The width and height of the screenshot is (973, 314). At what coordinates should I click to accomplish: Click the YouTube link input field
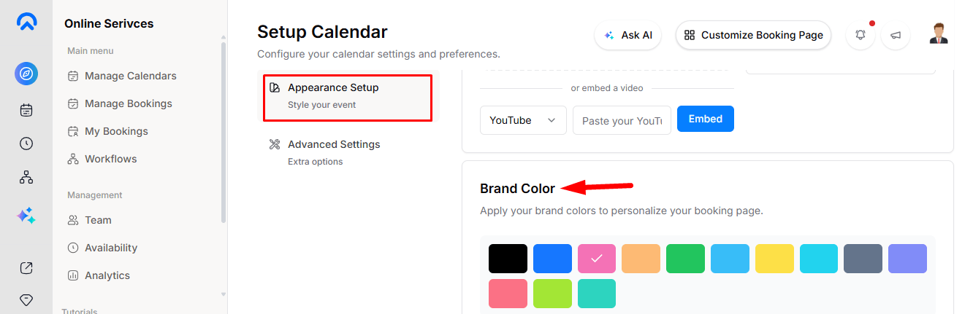tap(622, 120)
